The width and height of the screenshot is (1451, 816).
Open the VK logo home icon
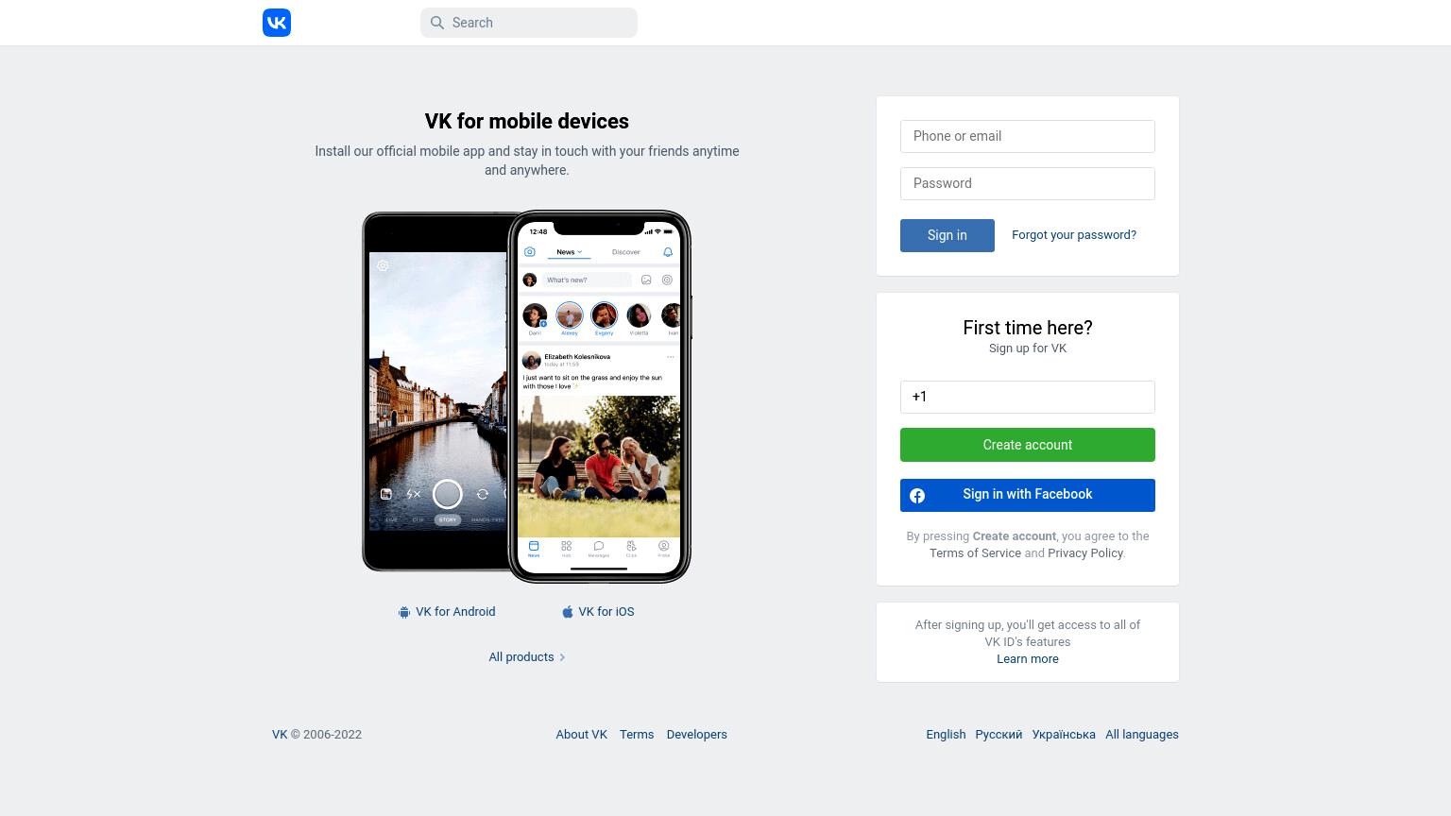pos(277,23)
